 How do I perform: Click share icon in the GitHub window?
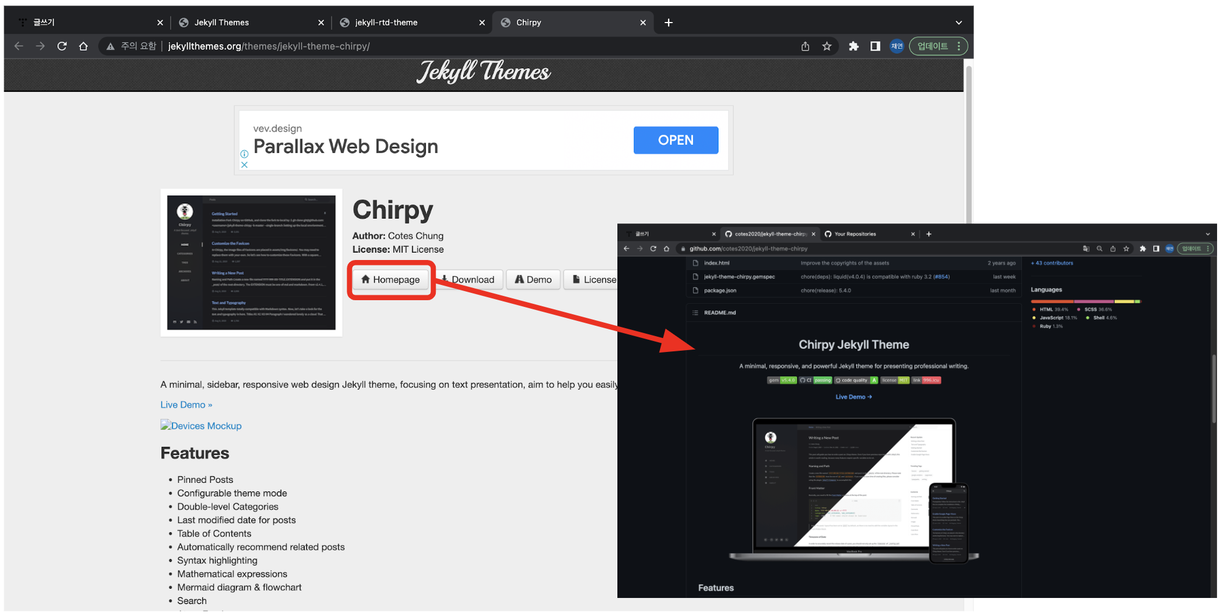point(1113,248)
